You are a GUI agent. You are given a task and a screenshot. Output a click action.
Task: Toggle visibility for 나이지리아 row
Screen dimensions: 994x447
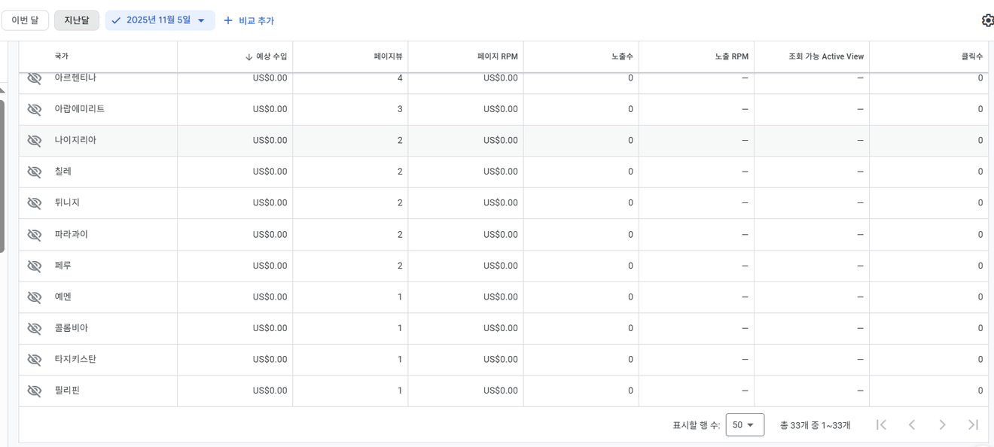[35, 141]
